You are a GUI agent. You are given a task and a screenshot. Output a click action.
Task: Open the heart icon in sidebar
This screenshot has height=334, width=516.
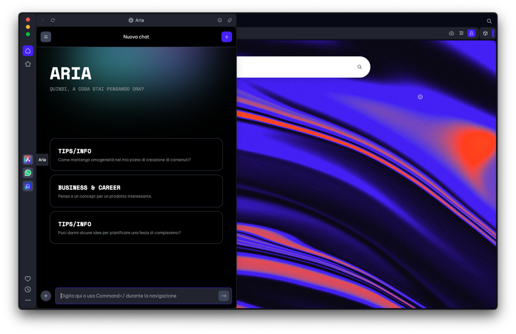click(28, 279)
